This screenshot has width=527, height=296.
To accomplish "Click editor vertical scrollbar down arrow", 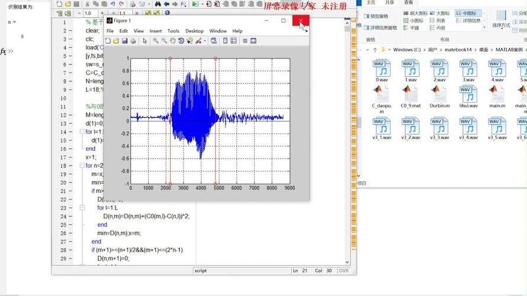I will 347,262.
